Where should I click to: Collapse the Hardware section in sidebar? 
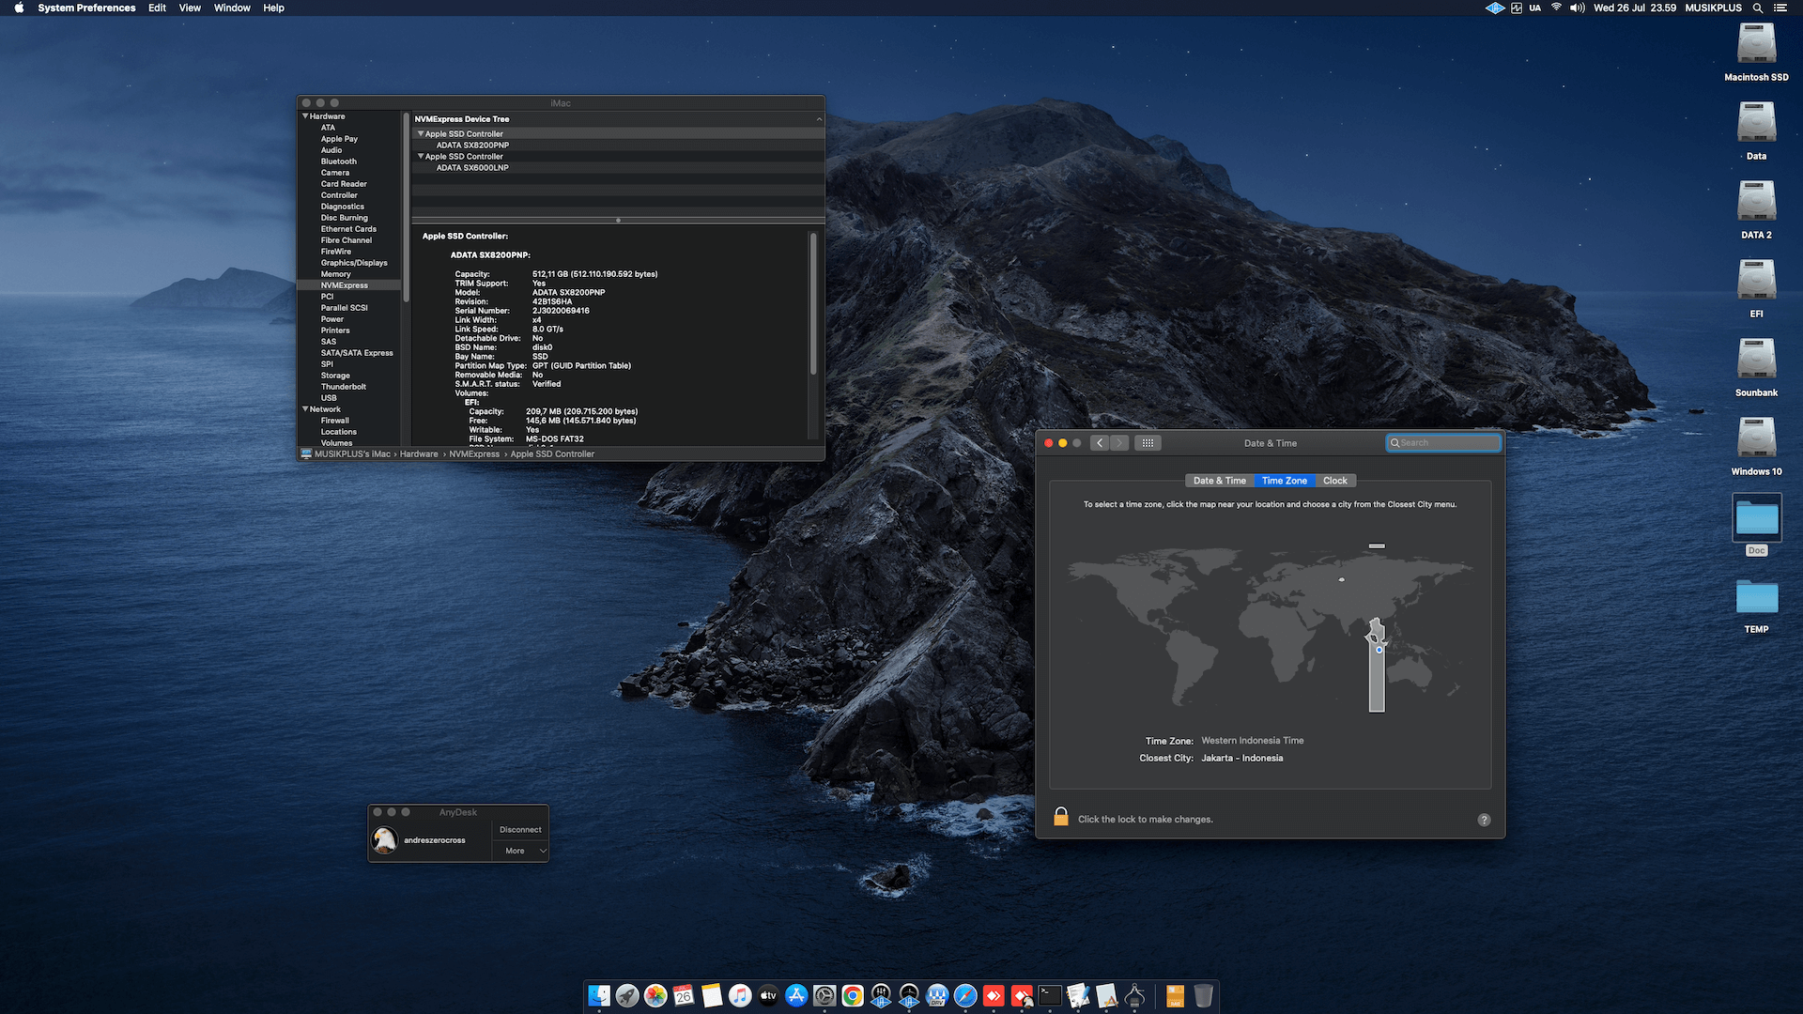pos(305,116)
